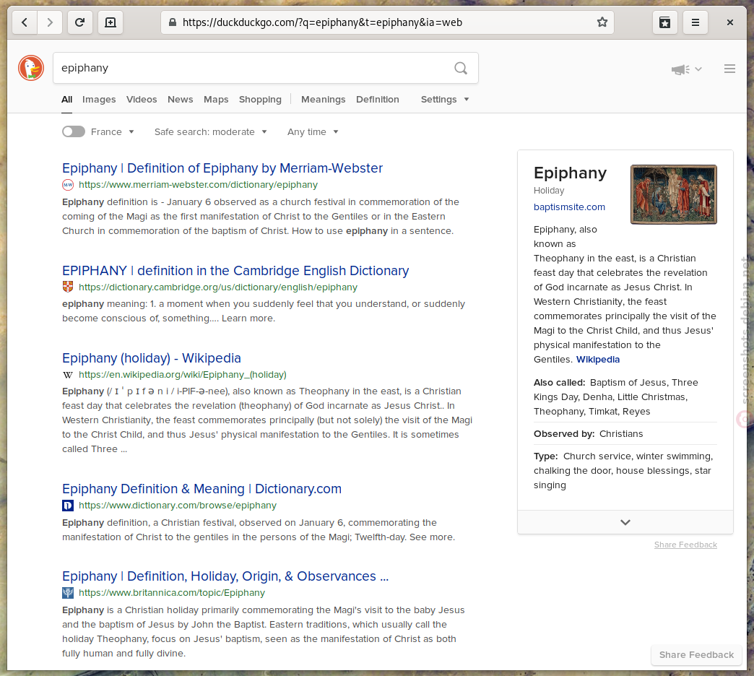This screenshot has width=754, height=676.
Task: Click the Wikipedia favicon
Action: (68, 375)
